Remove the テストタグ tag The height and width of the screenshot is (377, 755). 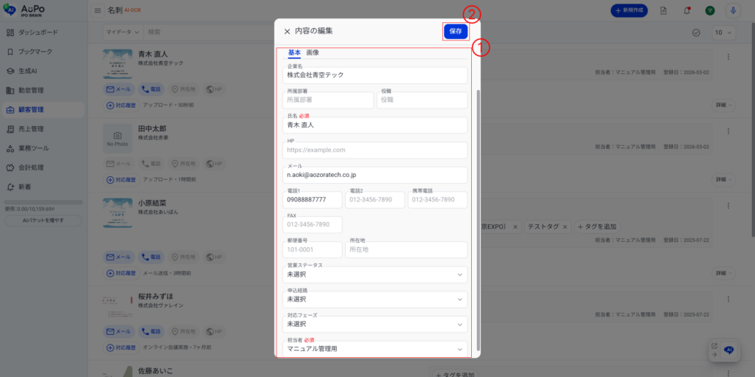(x=566, y=226)
